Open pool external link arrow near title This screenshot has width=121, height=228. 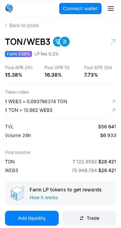coord(113,42)
